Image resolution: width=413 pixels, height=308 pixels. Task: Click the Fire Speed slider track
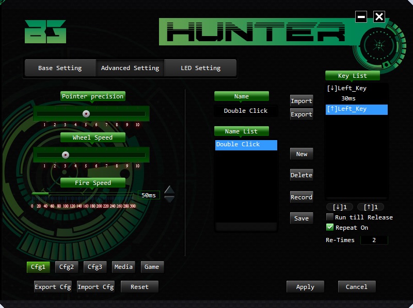click(x=82, y=194)
